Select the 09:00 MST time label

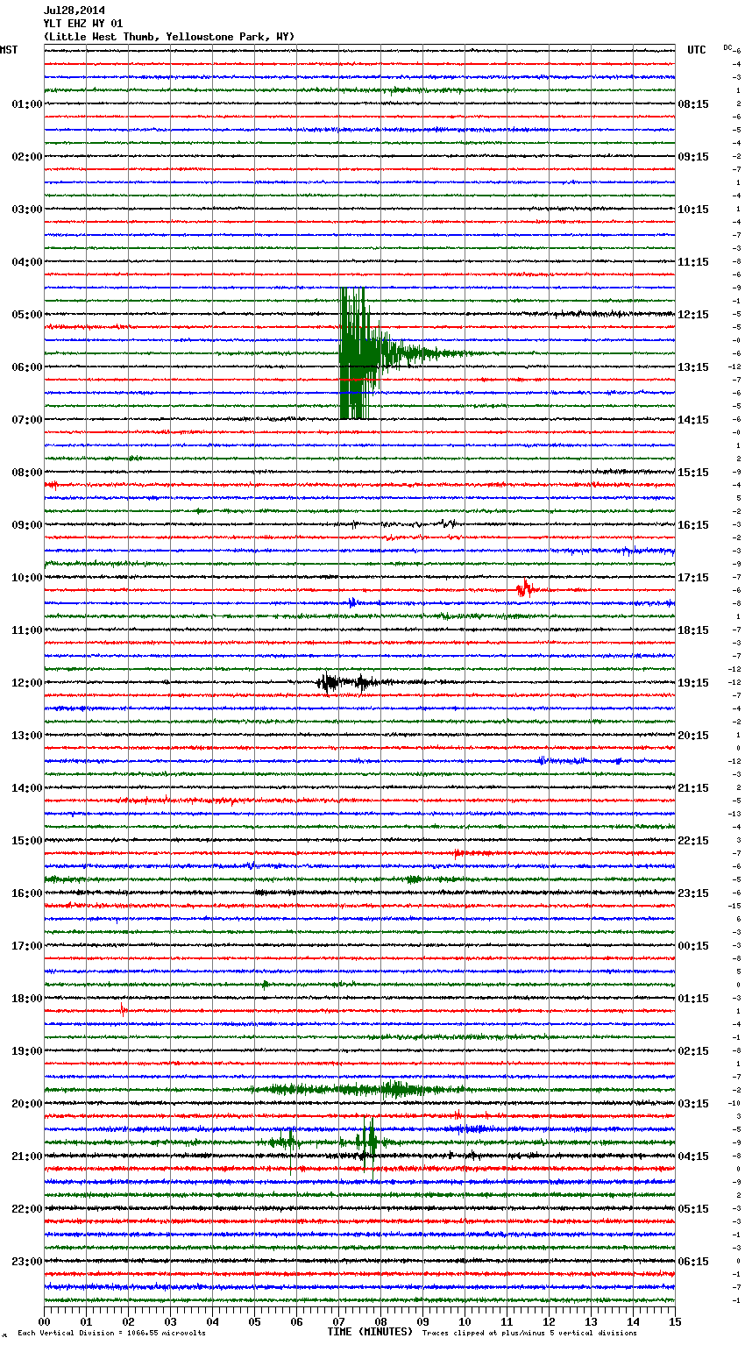pos(27,525)
